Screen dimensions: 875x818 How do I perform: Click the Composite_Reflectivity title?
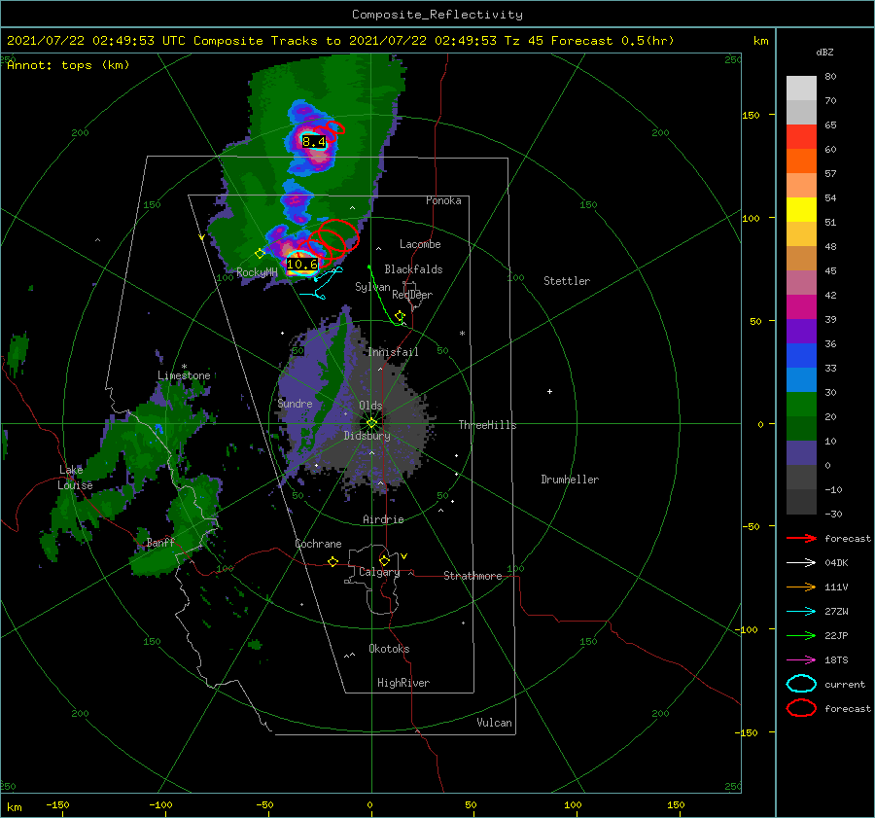pyautogui.click(x=437, y=15)
